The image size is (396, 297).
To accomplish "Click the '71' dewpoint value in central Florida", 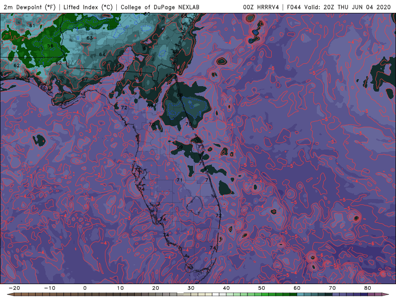I will click(x=180, y=180).
